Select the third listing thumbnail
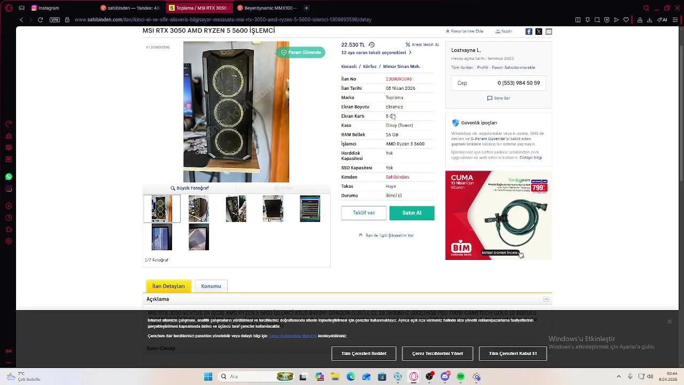684x385 pixels. click(236, 209)
